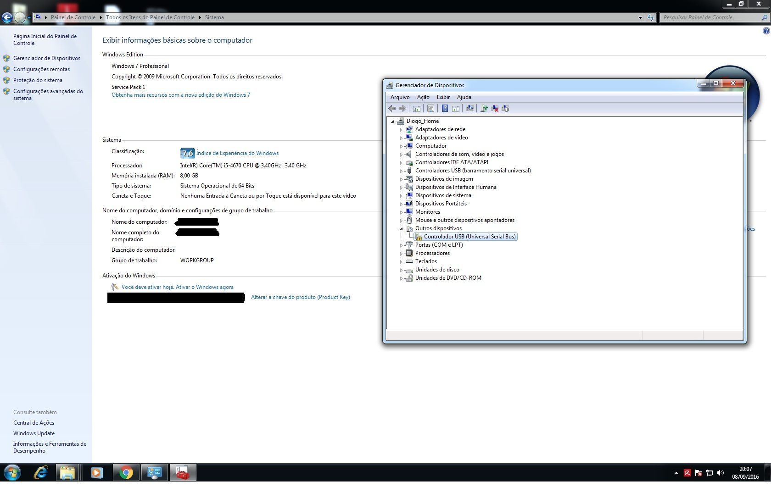Click Painel de Controle breadcrumb
This screenshot has width=771, height=487.
(73, 17)
